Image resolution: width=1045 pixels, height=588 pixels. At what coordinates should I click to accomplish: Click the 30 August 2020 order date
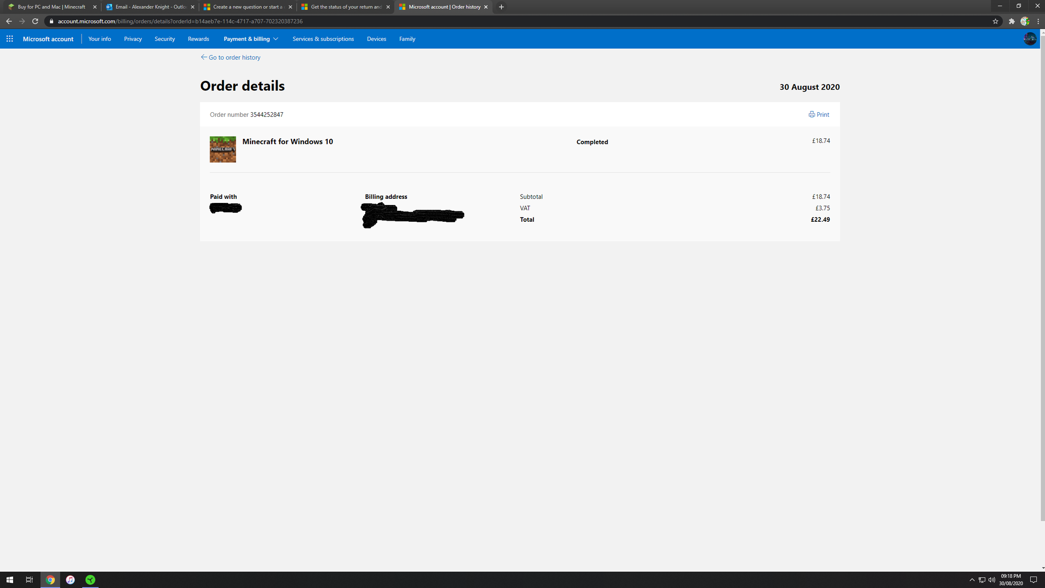809,87
